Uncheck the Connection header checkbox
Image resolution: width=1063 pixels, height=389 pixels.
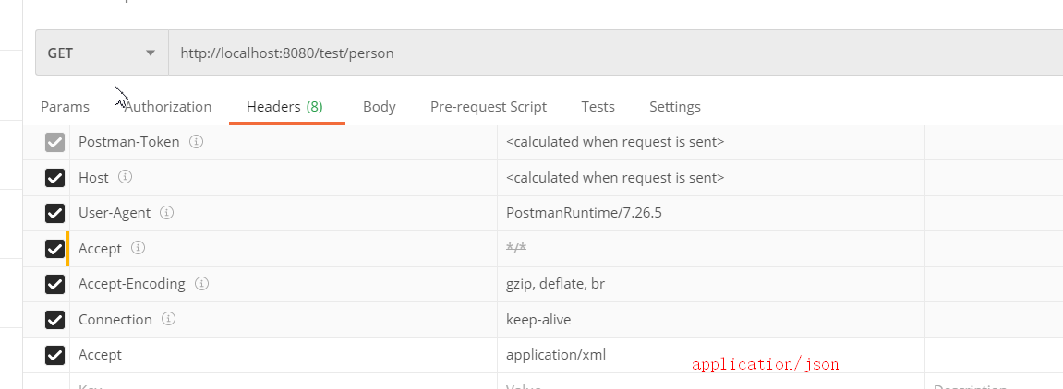tap(55, 320)
